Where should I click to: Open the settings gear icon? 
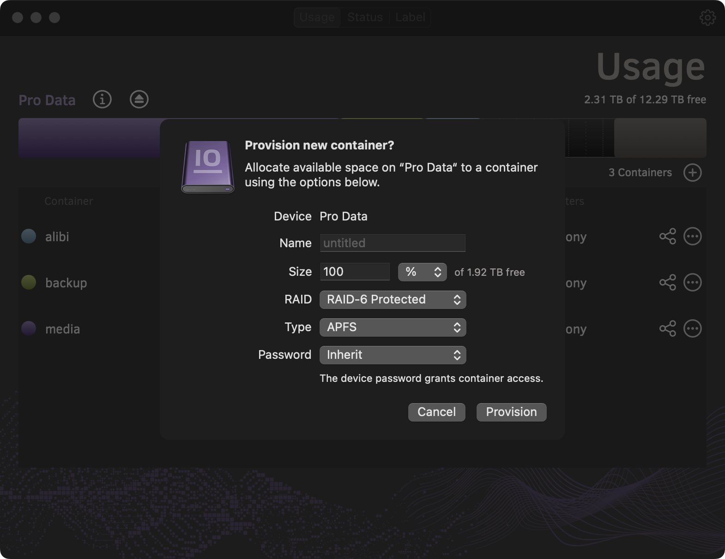coord(707,18)
